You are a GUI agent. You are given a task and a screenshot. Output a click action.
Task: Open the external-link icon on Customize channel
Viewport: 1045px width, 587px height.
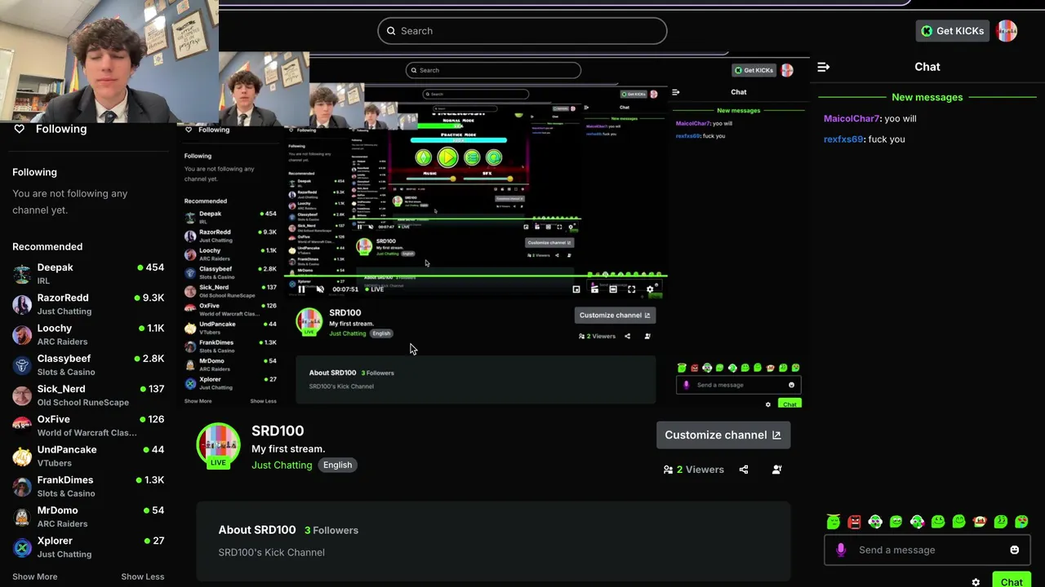(776, 435)
